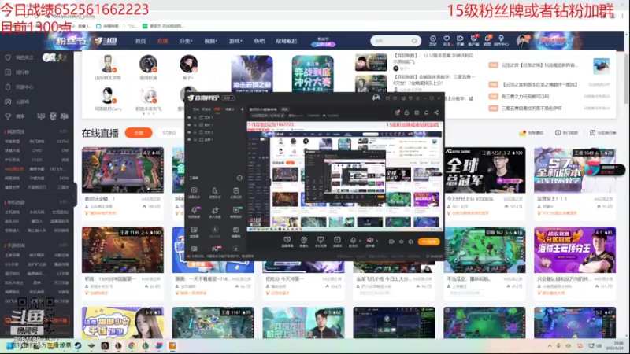Open streamer avatar 阿源皎月Carry
The image size is (630, 354).
(x=108, y=96)
